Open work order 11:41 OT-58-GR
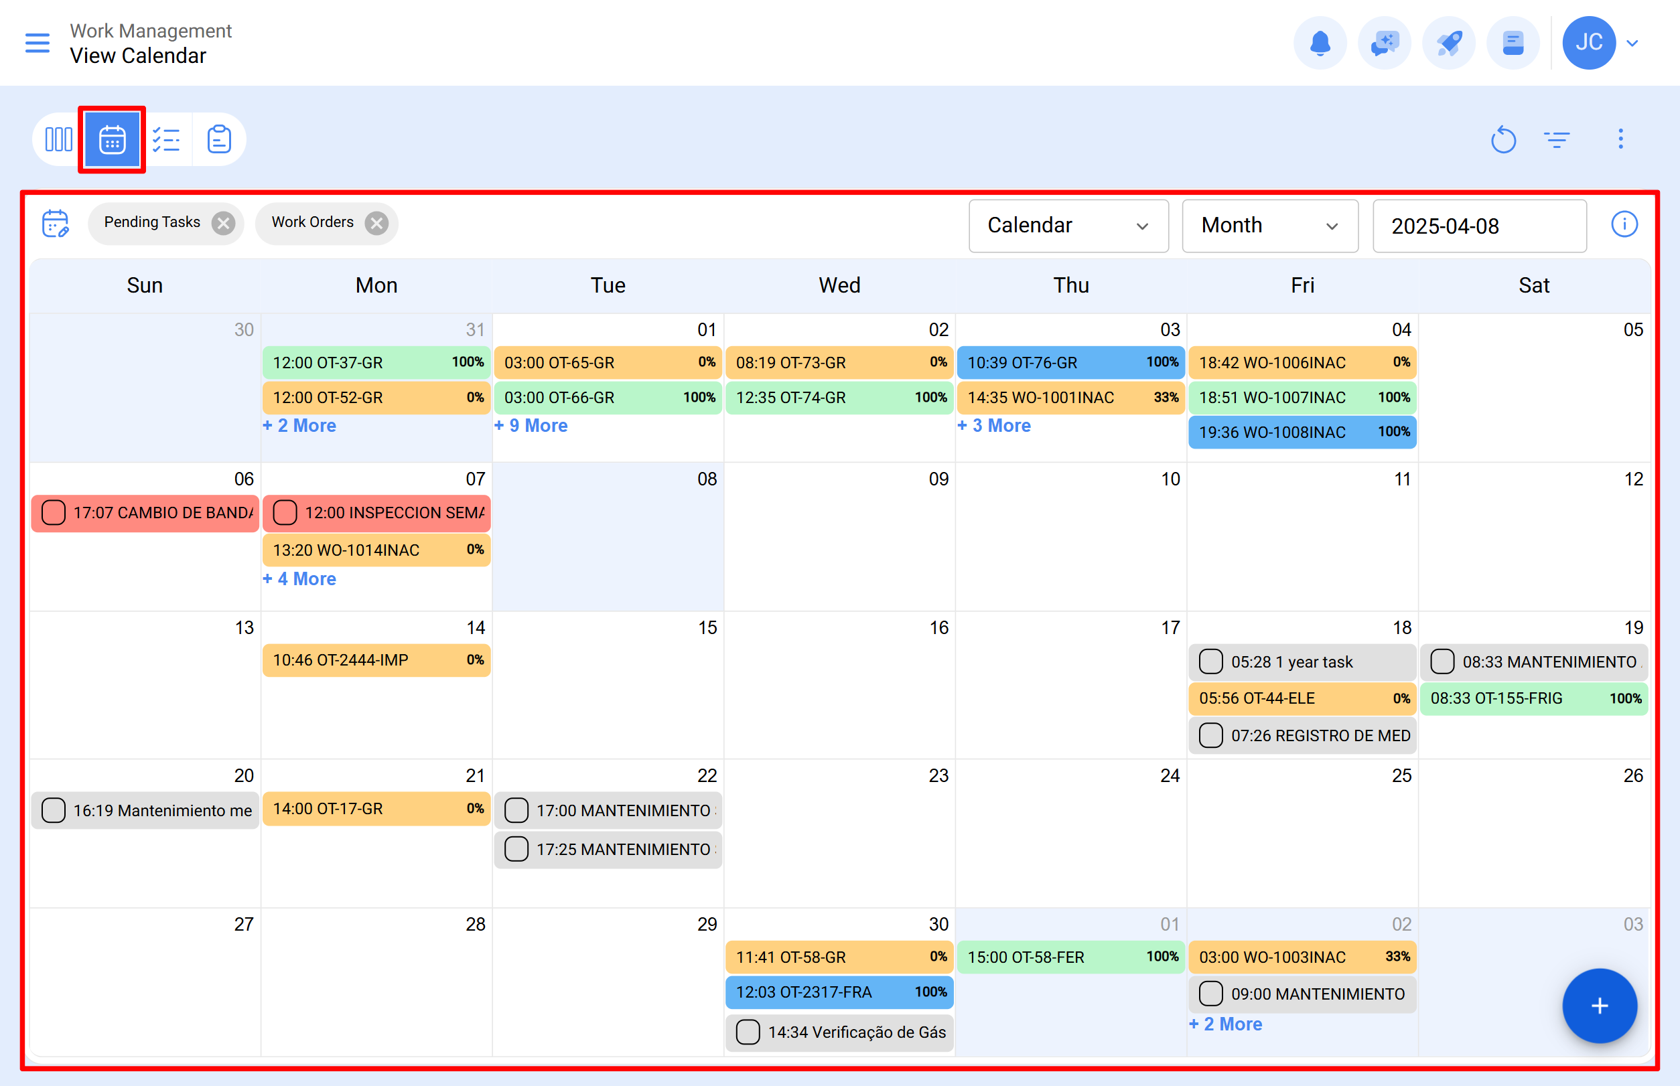This screenshot has width=1680, height=1086. tap(839, 957)
